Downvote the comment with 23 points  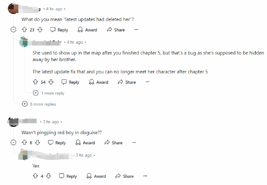pos(40,30)
